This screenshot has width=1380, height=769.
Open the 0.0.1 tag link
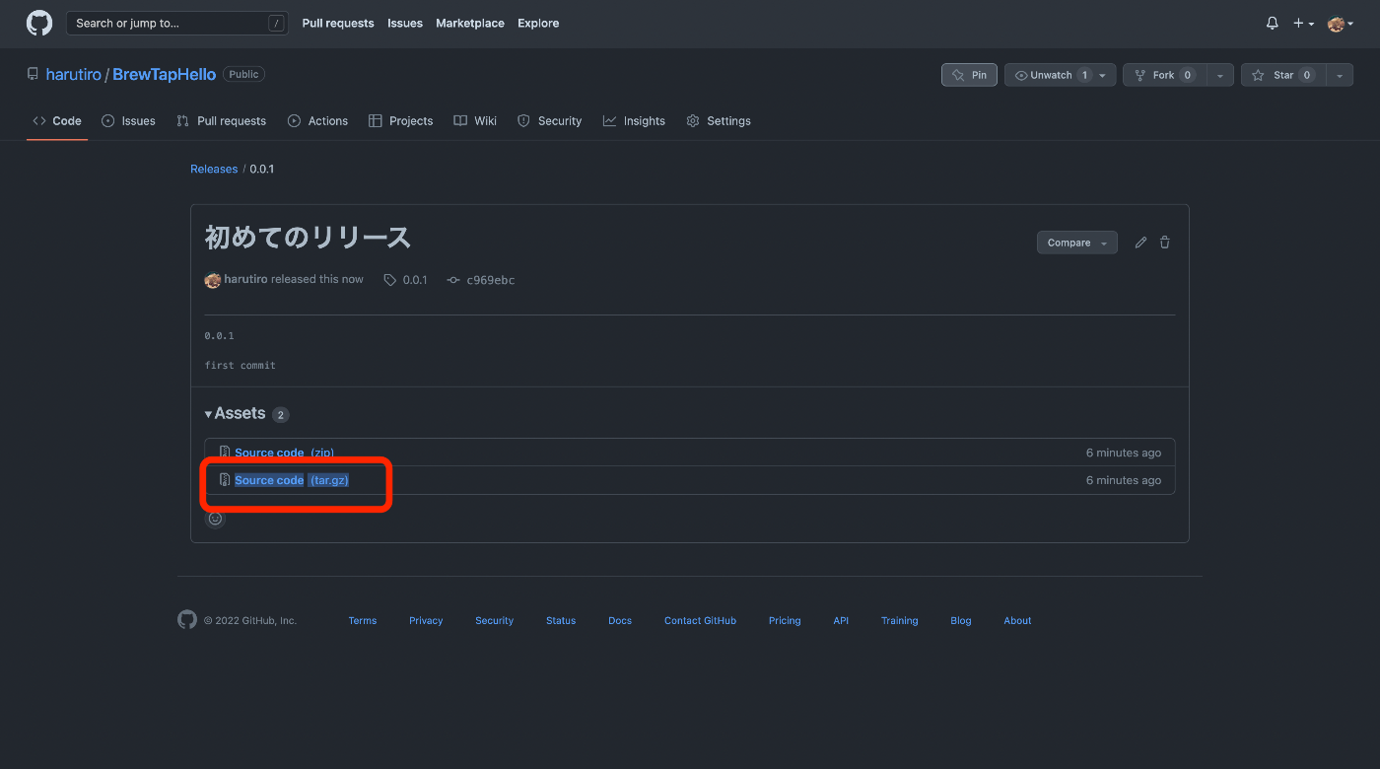pos(406,280)
